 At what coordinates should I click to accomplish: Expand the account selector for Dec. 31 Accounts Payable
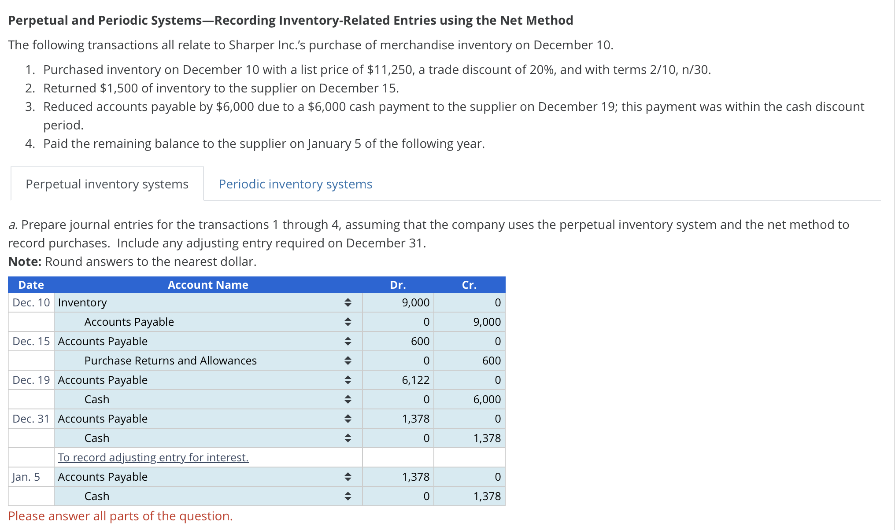[x=348, y=419]
